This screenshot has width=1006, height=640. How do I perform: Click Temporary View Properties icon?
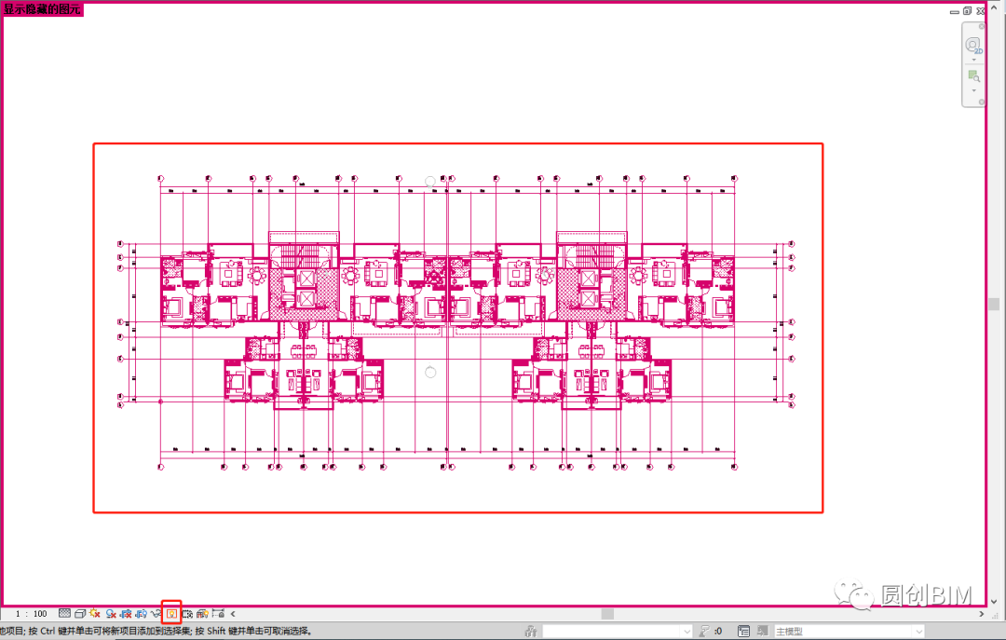(187, 614)
